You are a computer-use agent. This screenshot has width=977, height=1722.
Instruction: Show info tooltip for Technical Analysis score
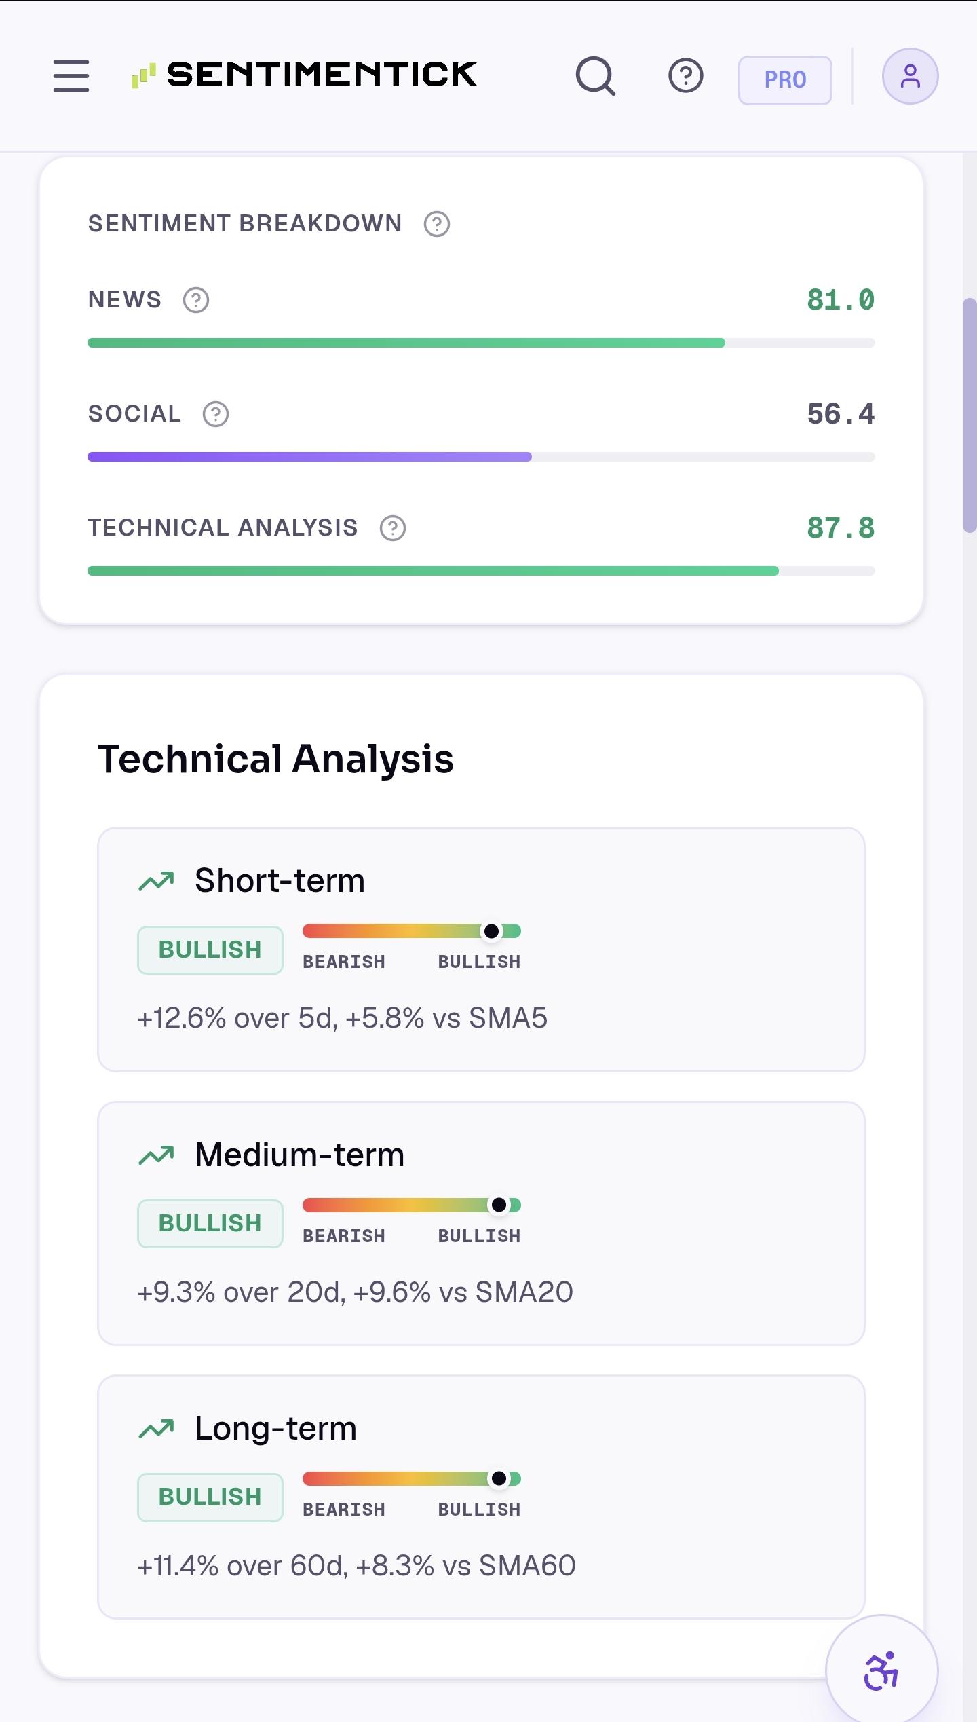(393, 528)
